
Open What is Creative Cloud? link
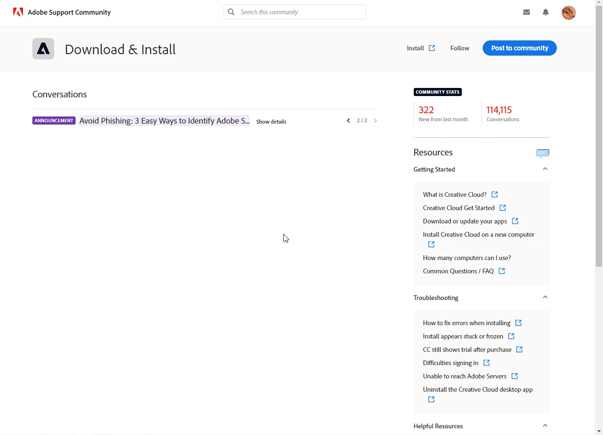pos(455,194)
